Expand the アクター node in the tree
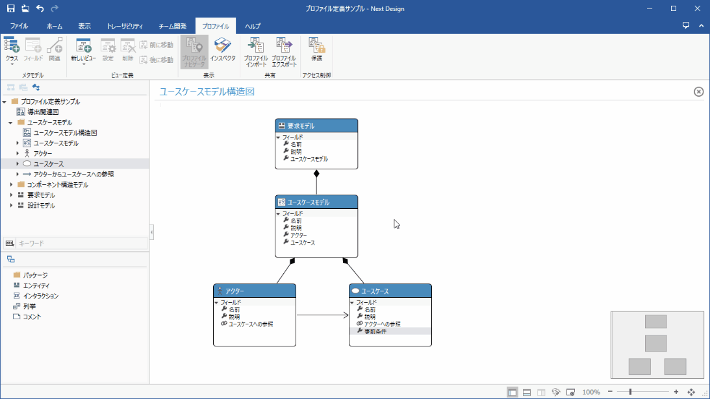 [18, 153]
